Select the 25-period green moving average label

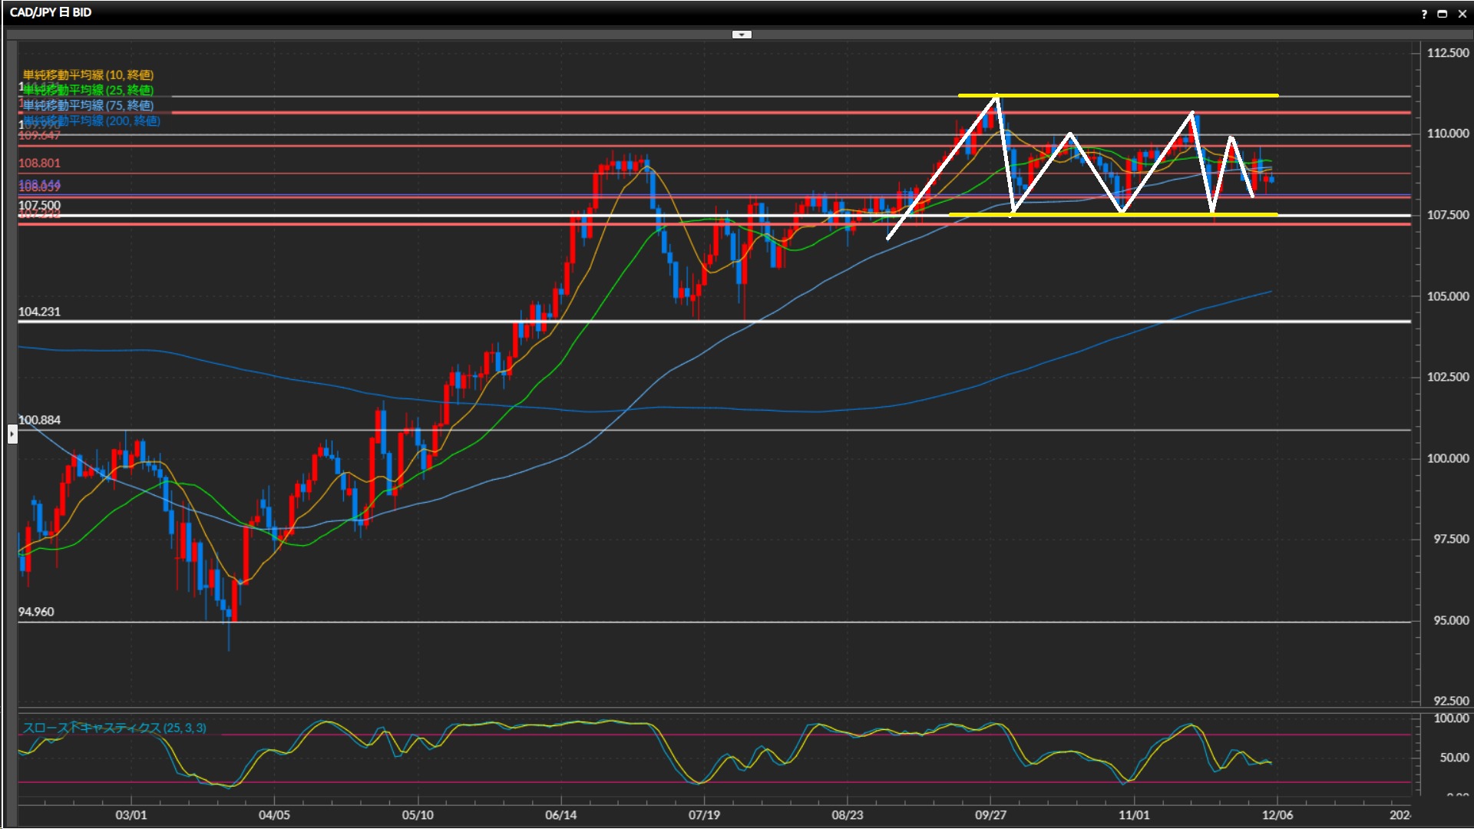(88, 90)
